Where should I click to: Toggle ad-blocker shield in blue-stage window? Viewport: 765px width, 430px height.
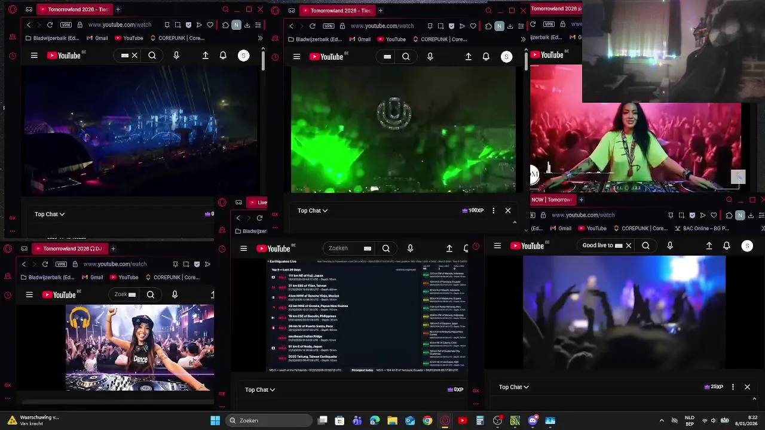[188, 25]
